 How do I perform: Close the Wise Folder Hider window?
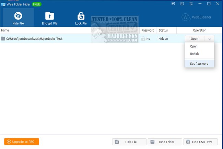pyautogui.click(x=218, y=4)
